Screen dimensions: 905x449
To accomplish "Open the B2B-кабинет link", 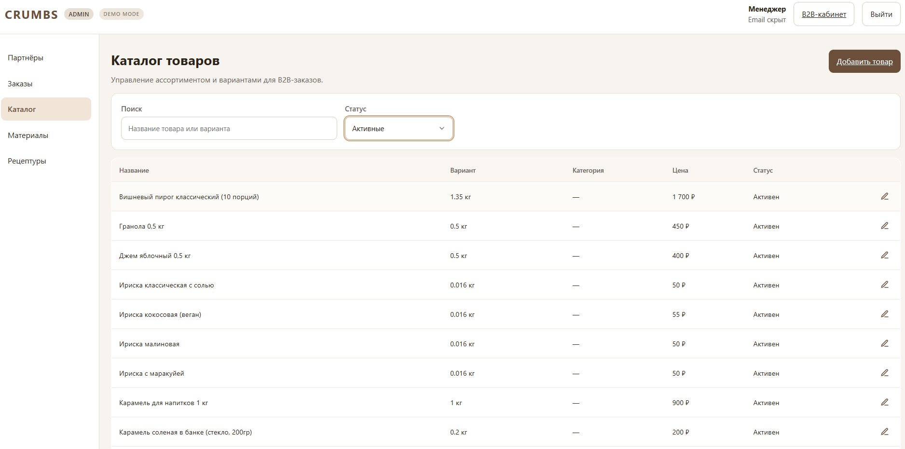I will (824, 14).
